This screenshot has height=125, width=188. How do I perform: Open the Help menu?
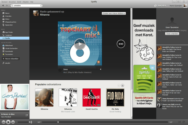tap(32, 2)
